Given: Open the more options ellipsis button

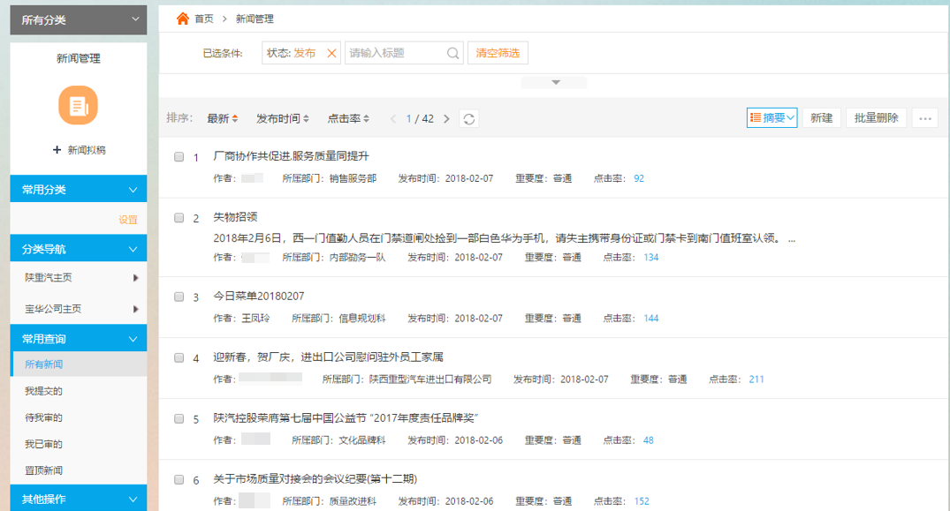Looking at the screenshot, I should 925,118.
